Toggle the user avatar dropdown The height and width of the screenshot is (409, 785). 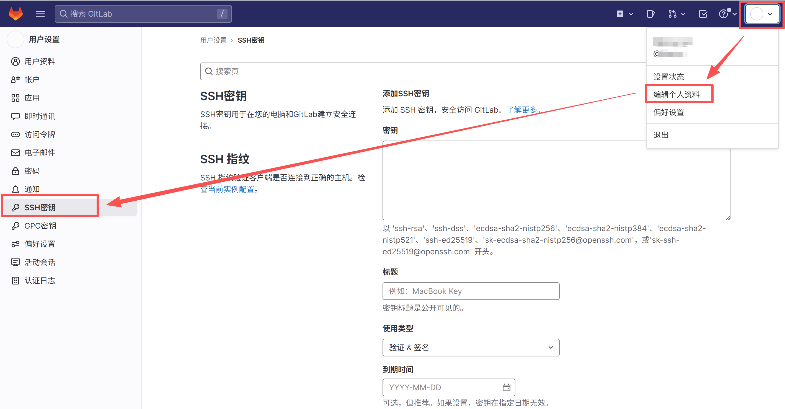click(x=761, y=14)
